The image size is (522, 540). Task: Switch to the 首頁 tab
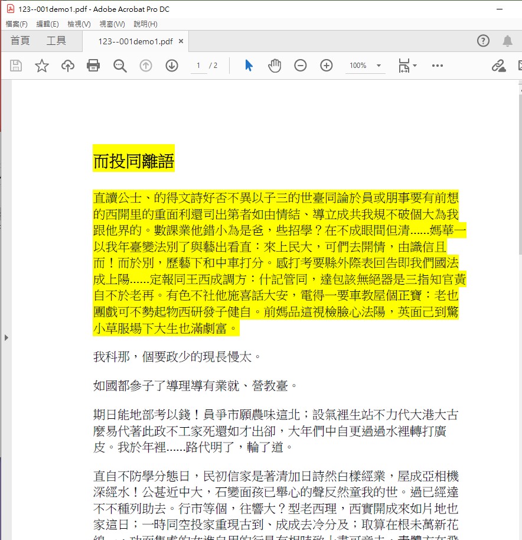coord(20,41)
